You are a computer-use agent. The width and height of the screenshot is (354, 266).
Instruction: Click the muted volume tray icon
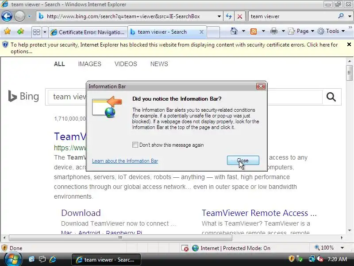tap(320, 258)
